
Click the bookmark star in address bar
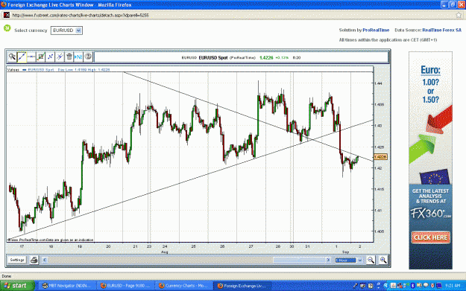coord(459,15)
